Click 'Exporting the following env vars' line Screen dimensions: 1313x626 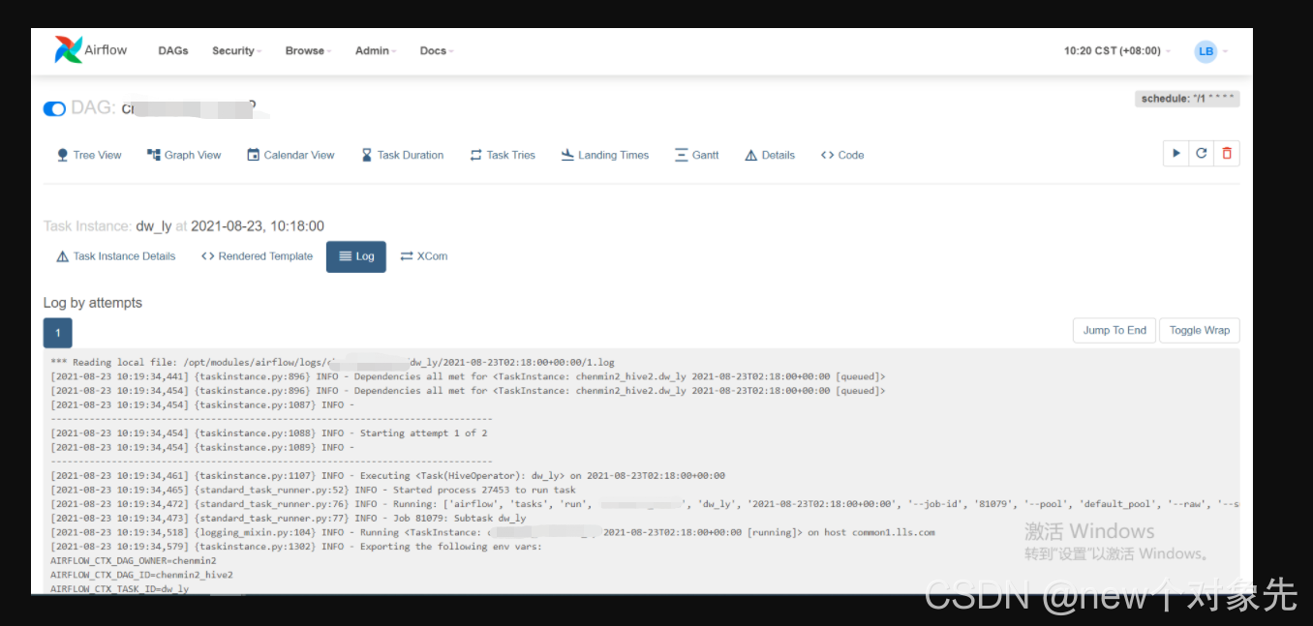296,547
